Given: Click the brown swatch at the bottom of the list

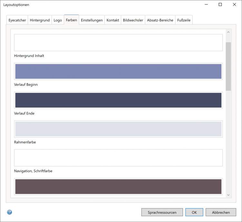Looking at the screenshot, I should tap(118, 187).
